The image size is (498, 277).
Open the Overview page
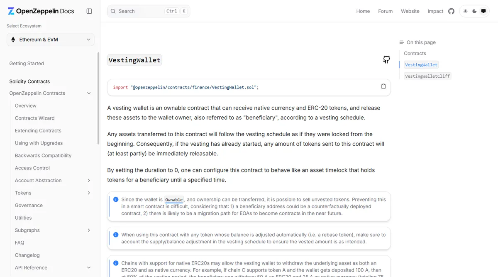pos(26,106)
